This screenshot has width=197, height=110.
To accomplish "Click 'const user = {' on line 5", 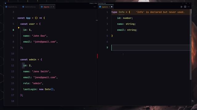I will [x=30, y=24].
